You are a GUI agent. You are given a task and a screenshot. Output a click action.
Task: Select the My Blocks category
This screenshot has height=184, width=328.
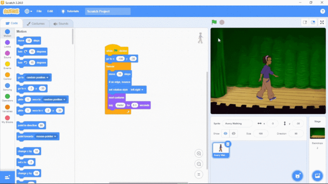point(7,120)
